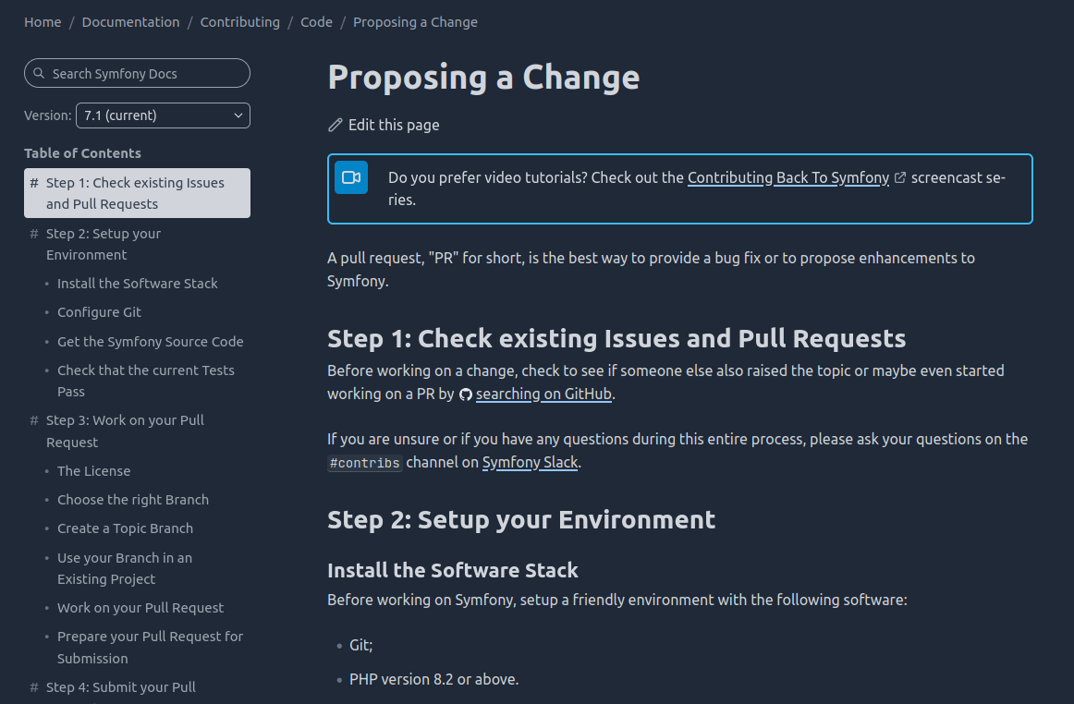Focus the Search Symfony Docs field
This screenshot has height=704, width=1074.
click(x=137, y=73)
